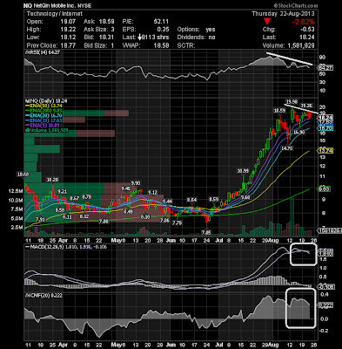Click the RSI(14) indicator label
This screenshot has height=349, width=342.
43,52
